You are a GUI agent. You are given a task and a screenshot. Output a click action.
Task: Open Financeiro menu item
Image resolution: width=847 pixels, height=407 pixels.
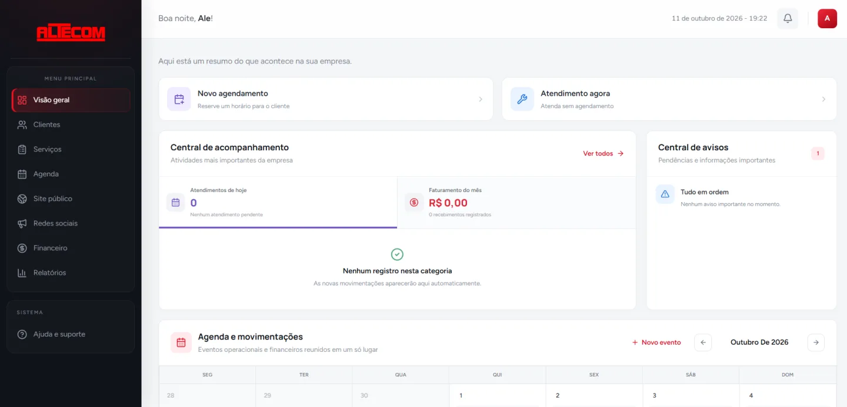[x=71, y=248]
